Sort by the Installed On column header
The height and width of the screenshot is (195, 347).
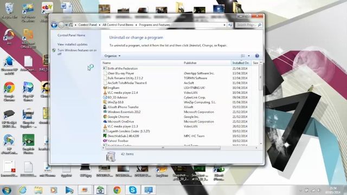point(241,63)
